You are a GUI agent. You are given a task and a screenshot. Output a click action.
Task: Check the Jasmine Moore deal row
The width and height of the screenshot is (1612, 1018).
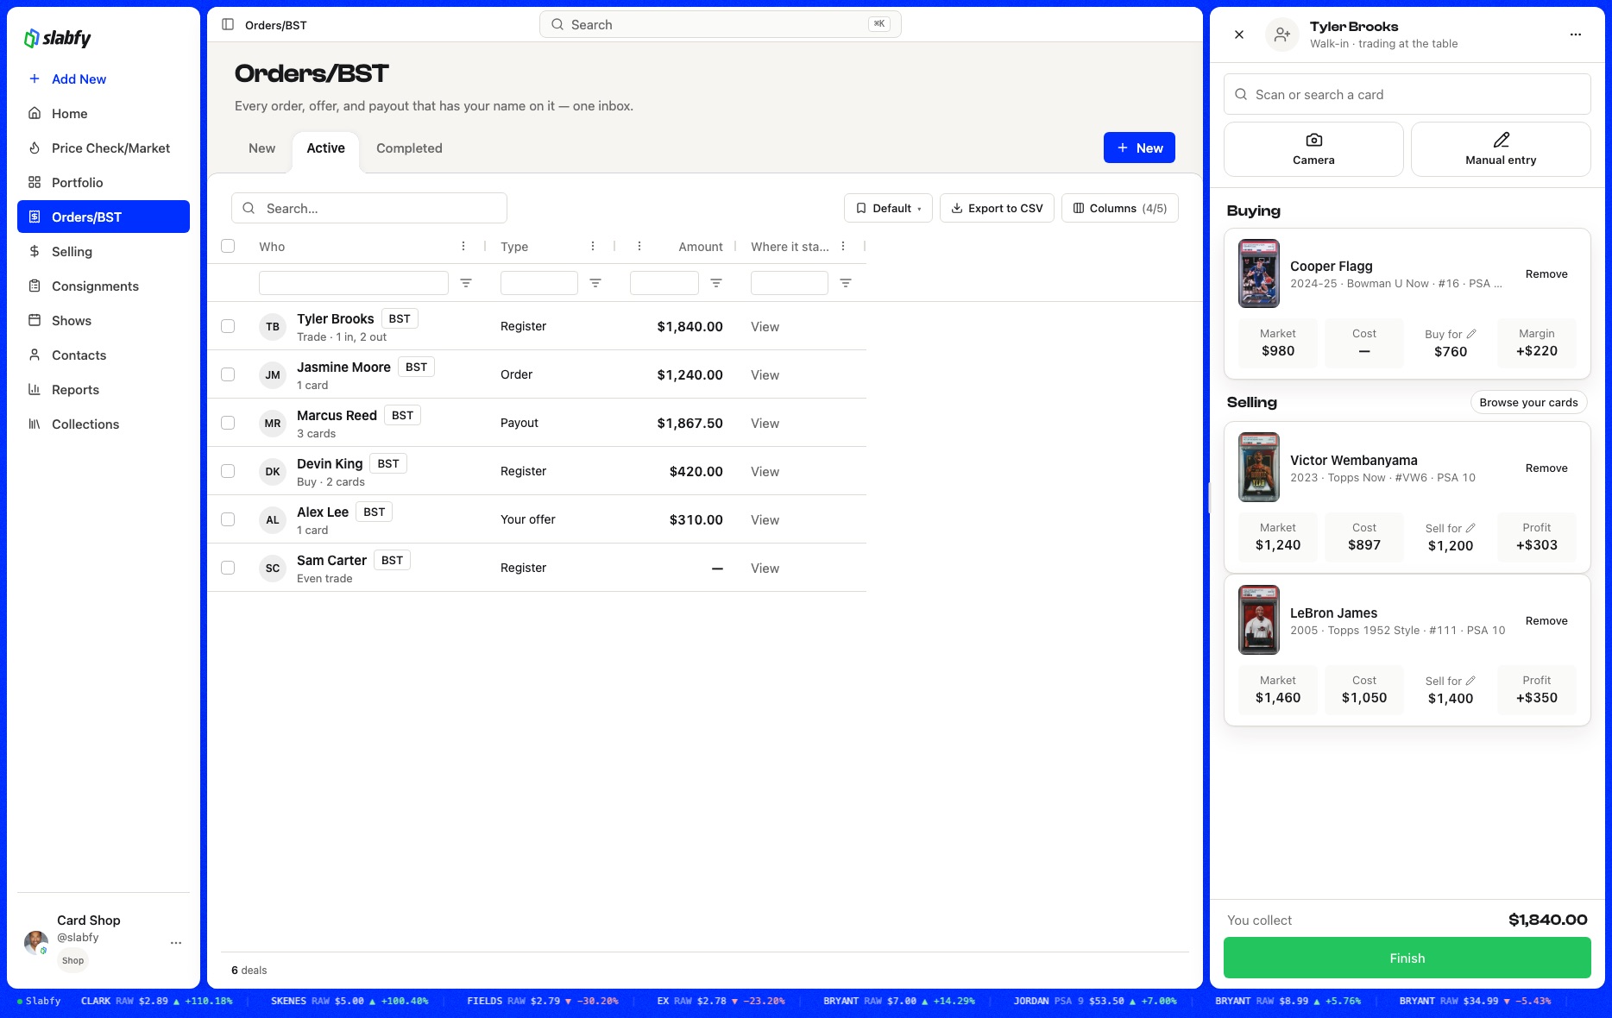tap(228, 374)
